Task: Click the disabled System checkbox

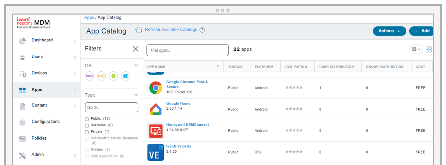Action: pos(87,150)
